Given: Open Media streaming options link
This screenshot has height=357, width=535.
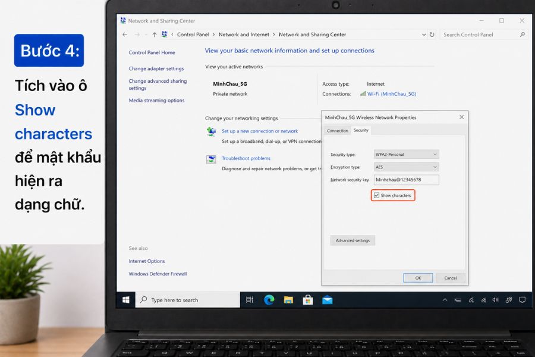Looking at the screenshot, I should (x=156, y=100).
